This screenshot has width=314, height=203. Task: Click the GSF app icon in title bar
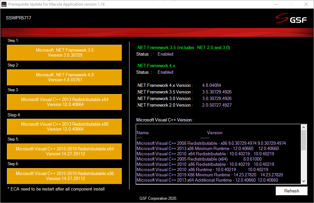[x=4, y=4]
